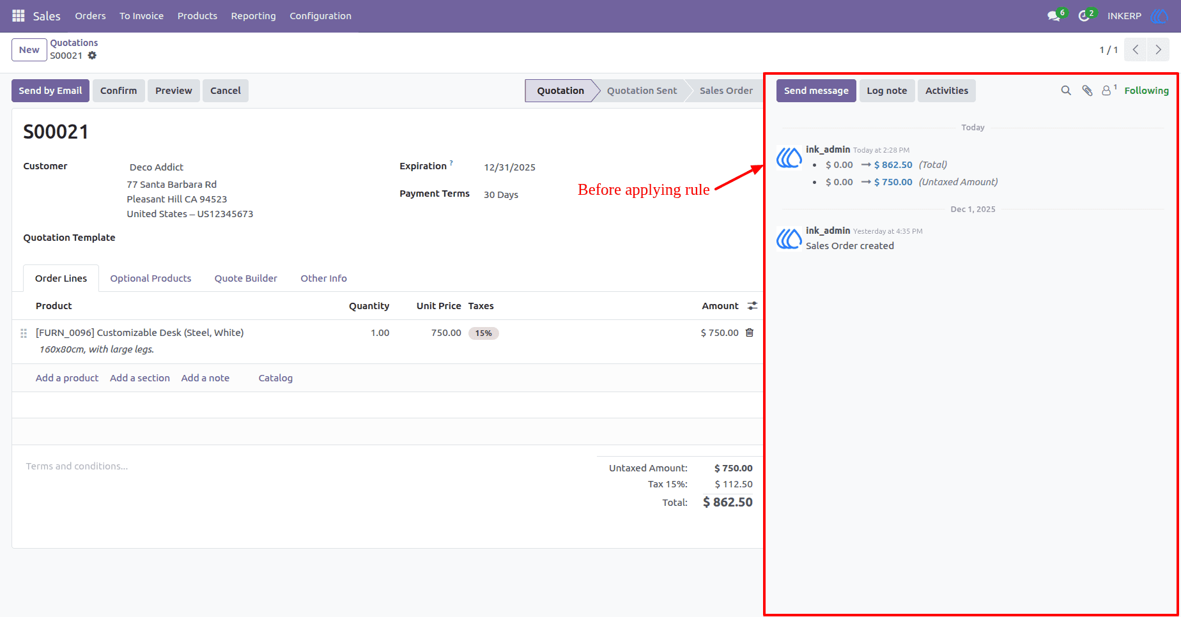The width and height of the screenshot is (1181, 617).
Task: Click Add a product link
Action: pos(67,378)
